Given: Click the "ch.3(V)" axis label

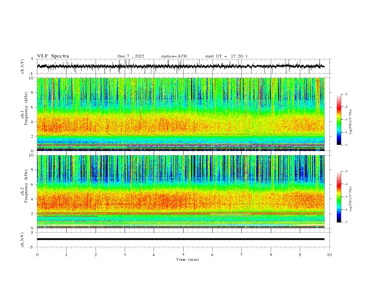Looking at the screenshot, I should coord(22,240).
